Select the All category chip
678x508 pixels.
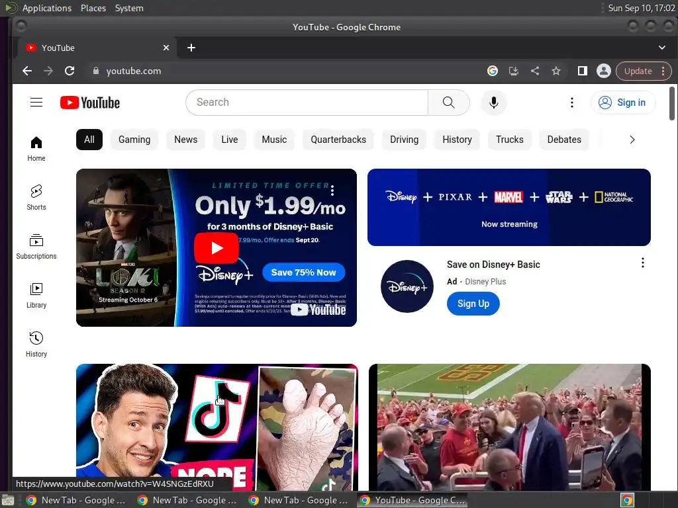pyautogui.click(x=89, y=140)
